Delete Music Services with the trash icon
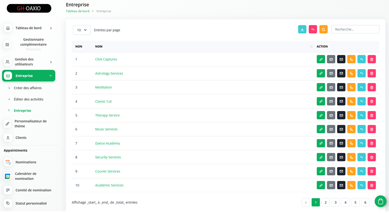 372,129
